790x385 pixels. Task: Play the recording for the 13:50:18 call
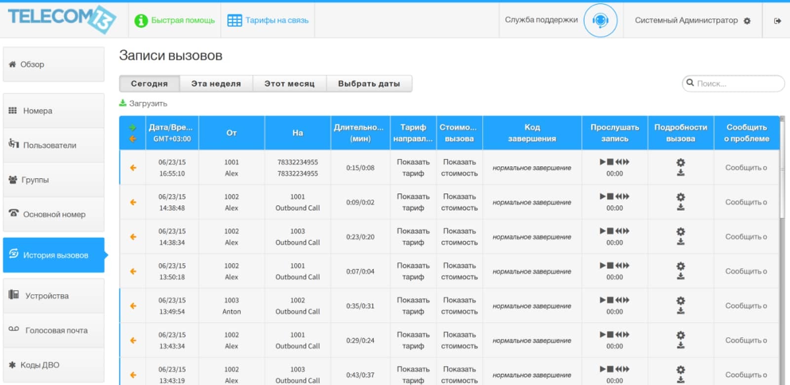602,266
